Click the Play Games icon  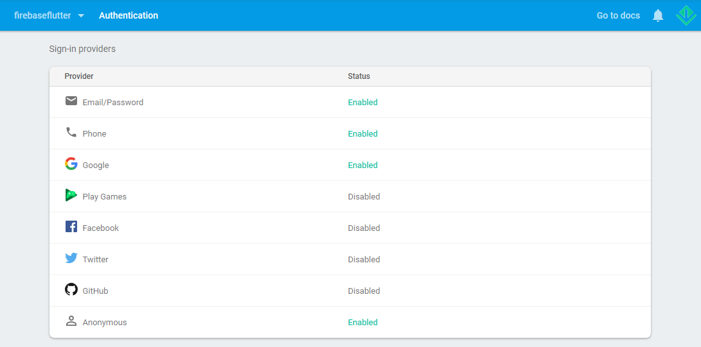[x=71, y=195]
